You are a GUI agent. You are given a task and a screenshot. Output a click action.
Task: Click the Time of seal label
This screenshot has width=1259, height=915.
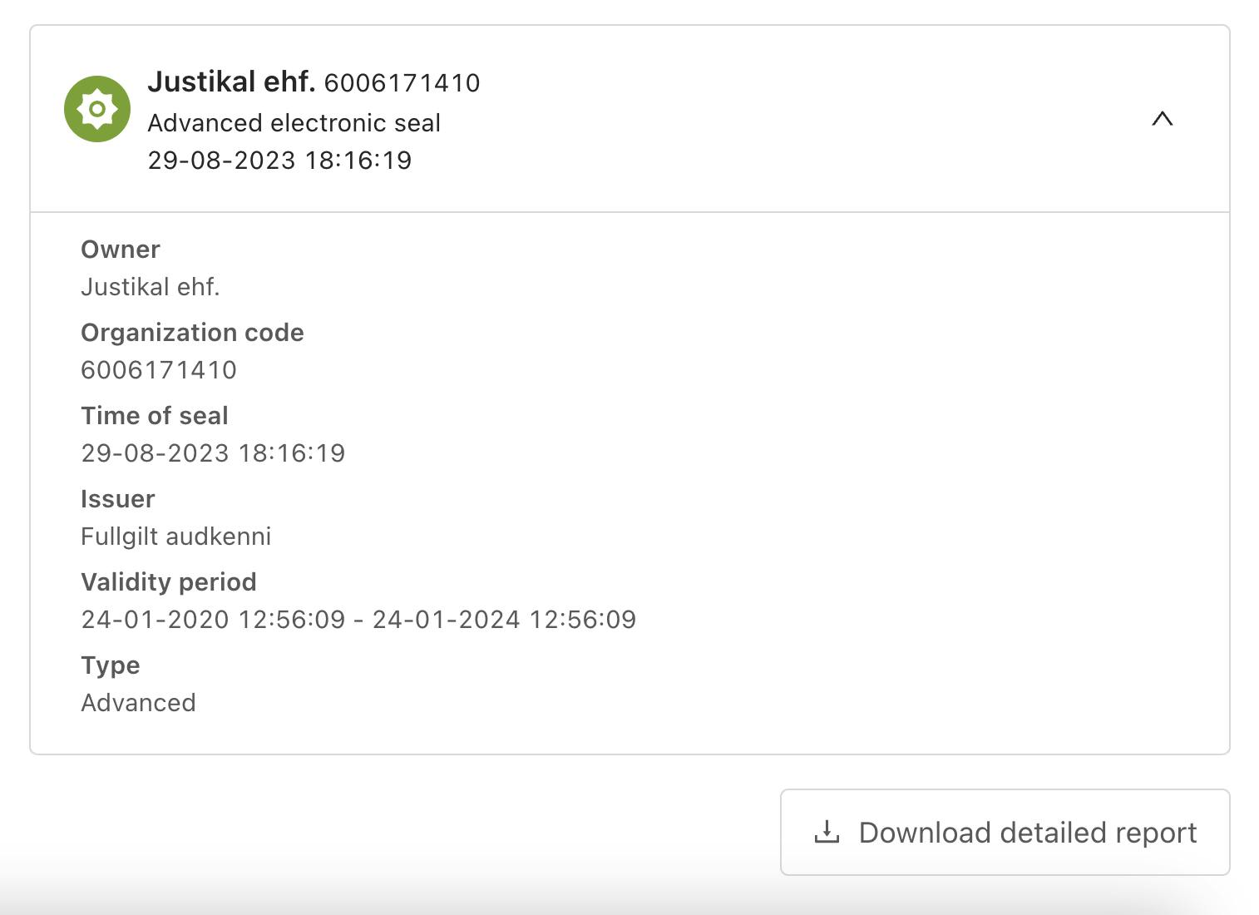(155, 416)
